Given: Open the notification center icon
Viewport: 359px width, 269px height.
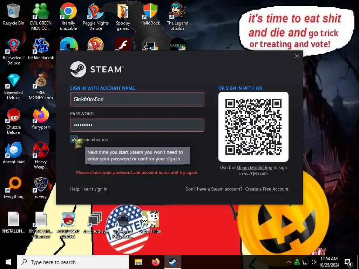Looking at the screenshot, I should tap(348, 262).
